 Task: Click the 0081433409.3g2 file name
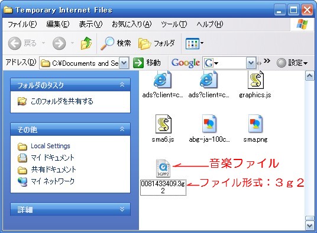click(x=163, y=187)
